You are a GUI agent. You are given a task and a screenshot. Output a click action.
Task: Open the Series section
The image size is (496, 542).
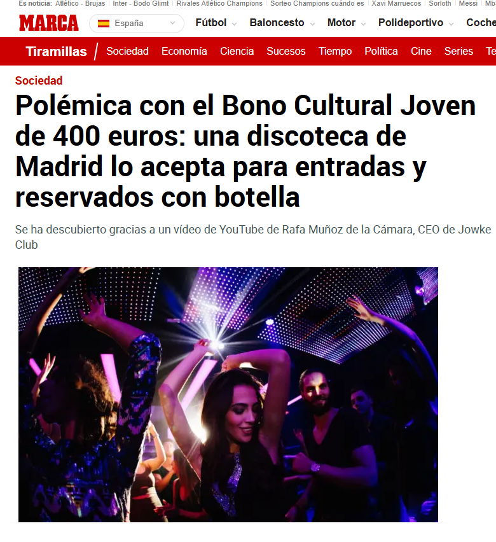[458, 51]
